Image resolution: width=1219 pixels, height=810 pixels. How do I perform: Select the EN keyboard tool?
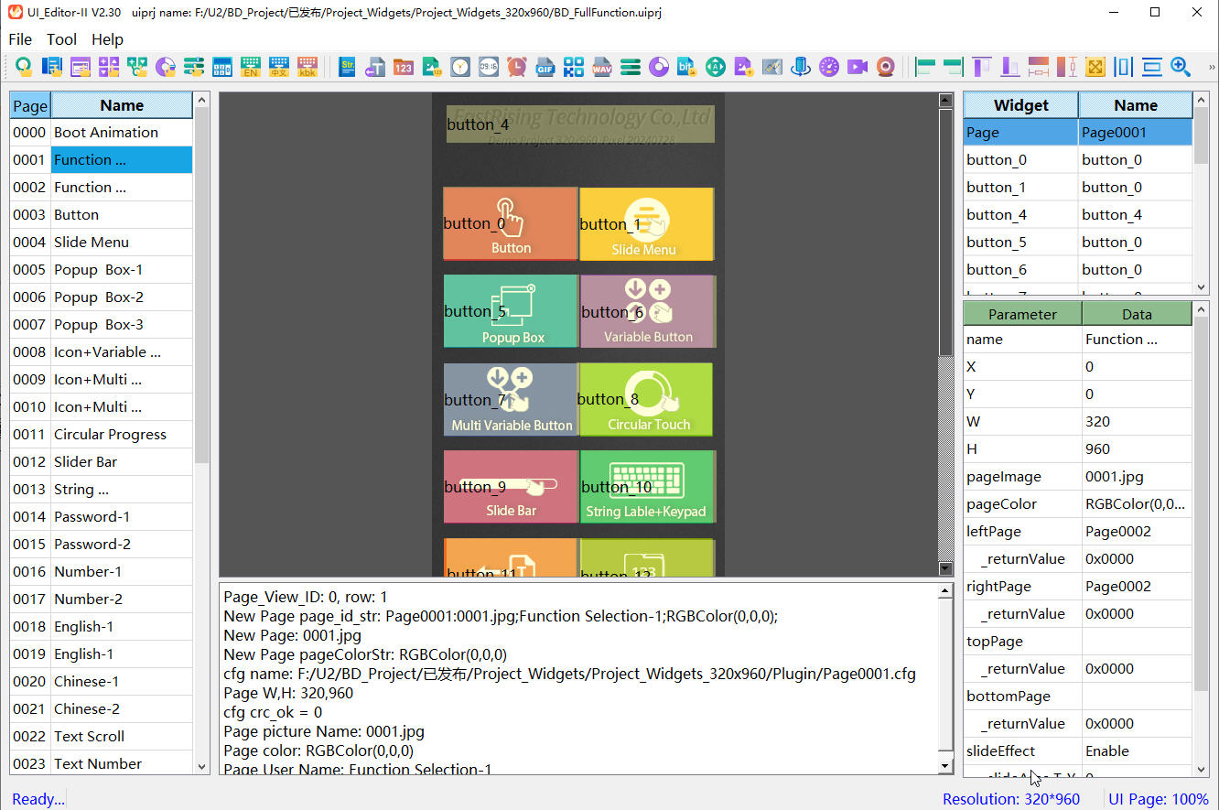click(x=251, y=67)
